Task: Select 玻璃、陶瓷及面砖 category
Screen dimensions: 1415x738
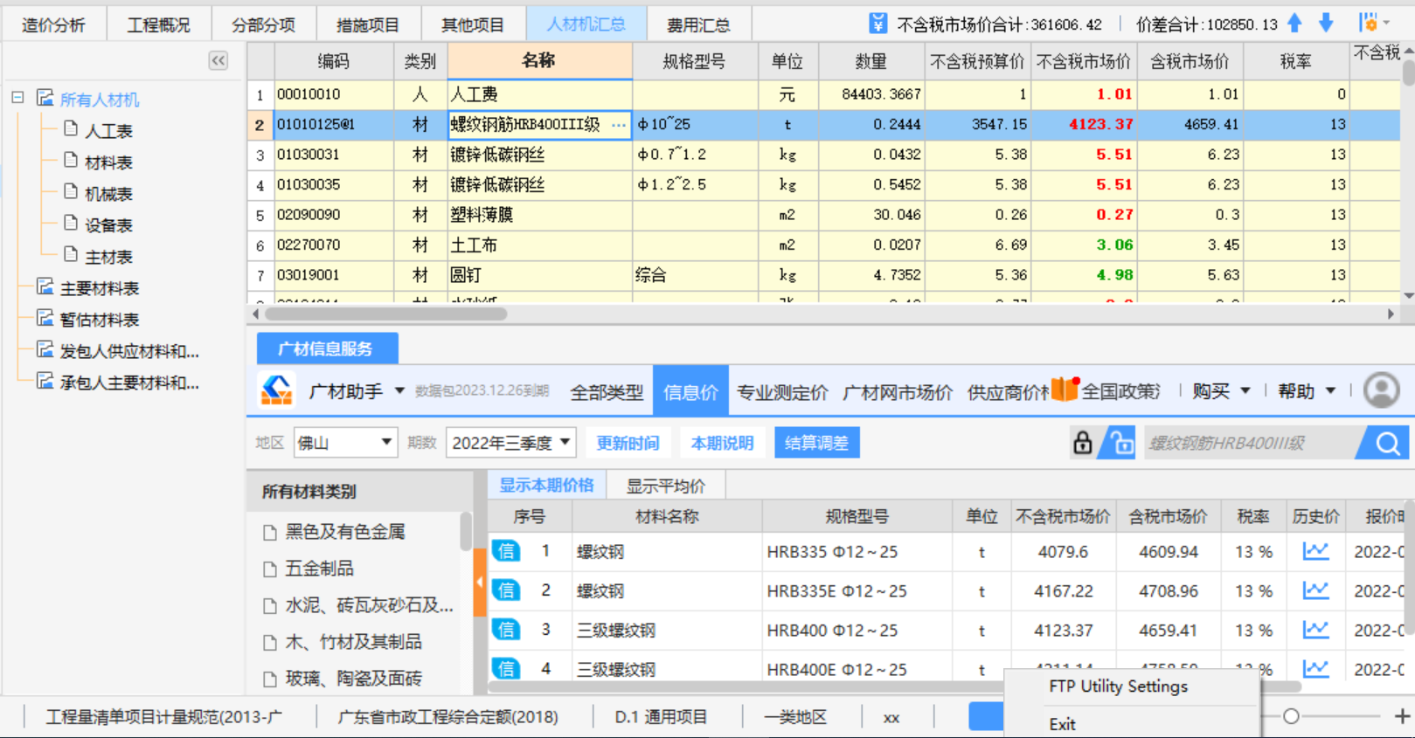Action: coord(353,679)
